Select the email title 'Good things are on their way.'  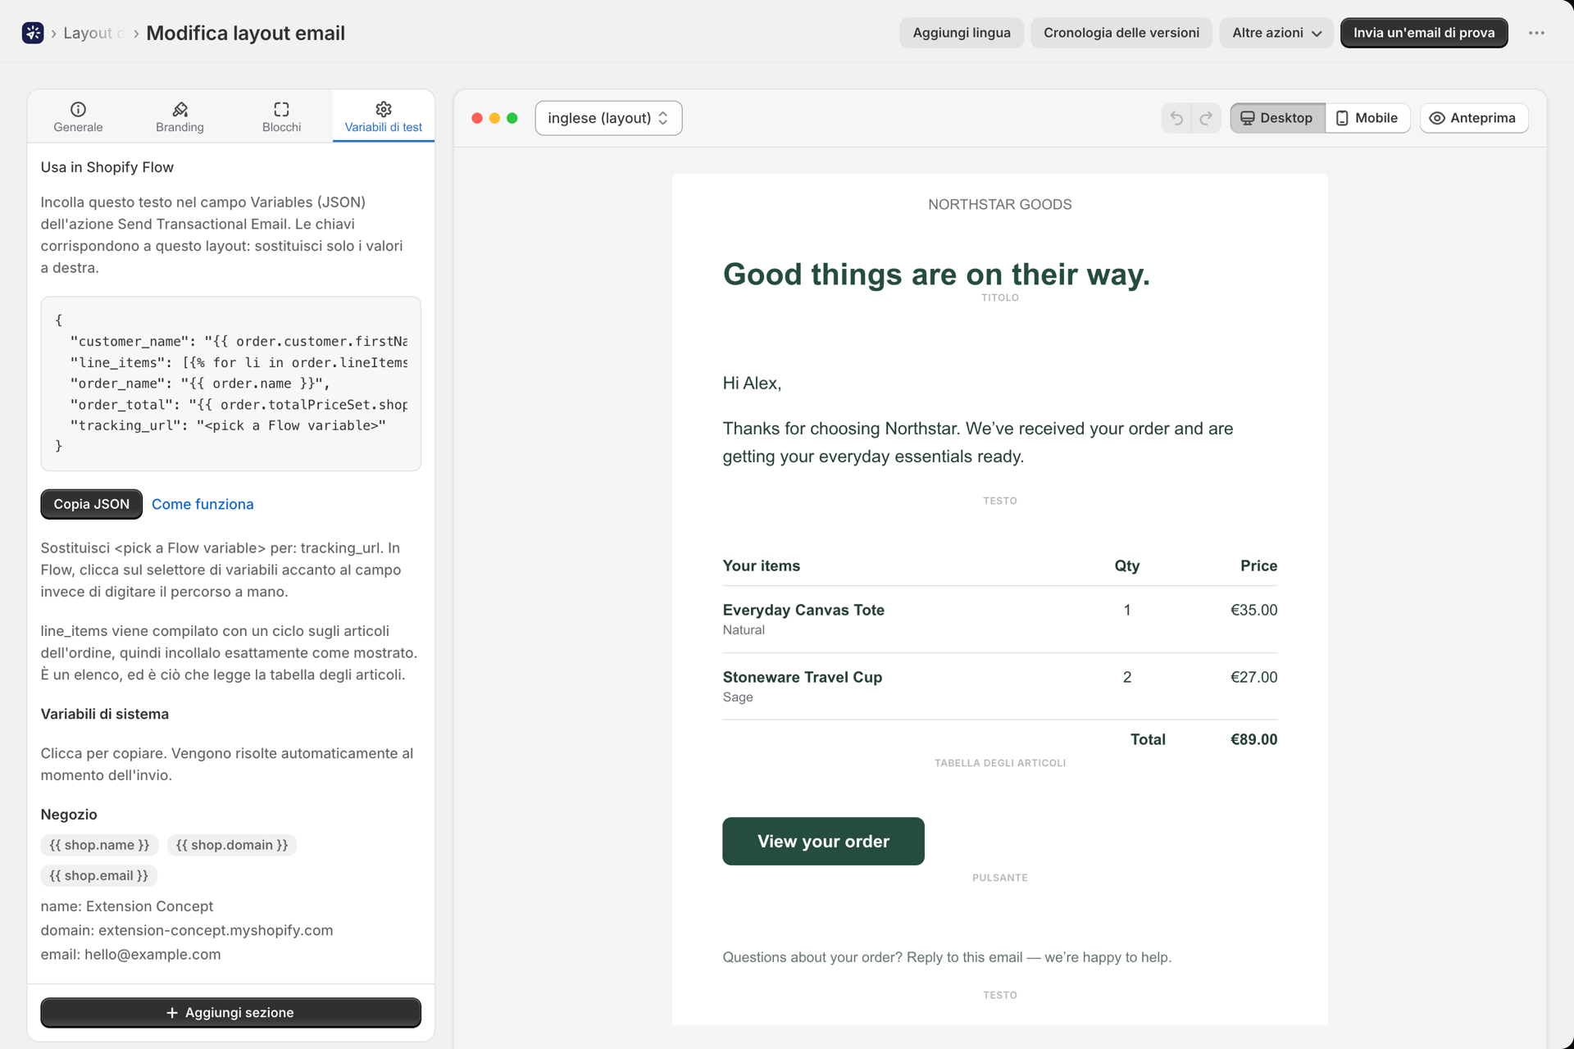click(x=936, y=274)
